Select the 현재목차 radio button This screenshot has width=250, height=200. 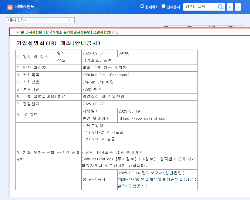pyautogui.click(x=142, y=6)
